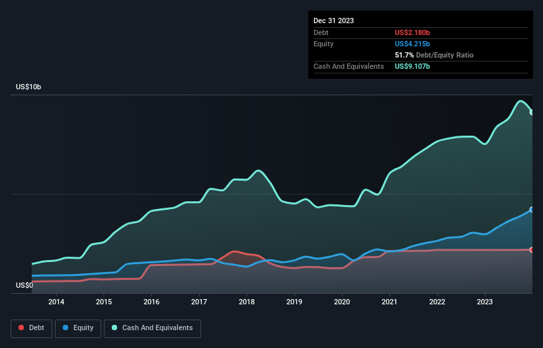
Task: Click the Debt row label in tooltip
Action: pos(321,32)
